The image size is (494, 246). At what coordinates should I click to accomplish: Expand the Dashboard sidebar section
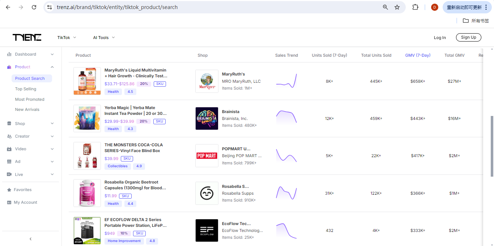pos(52,54)
